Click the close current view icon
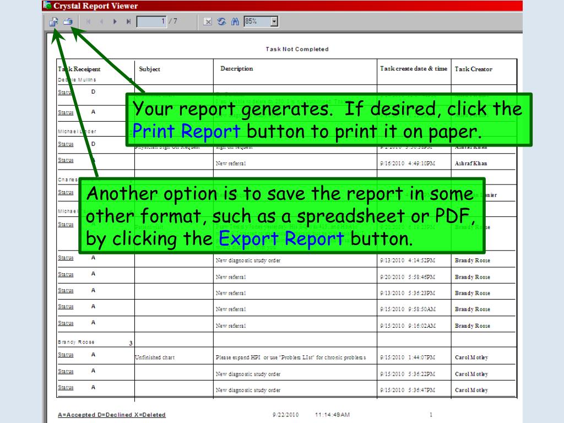 pos(208,21)
